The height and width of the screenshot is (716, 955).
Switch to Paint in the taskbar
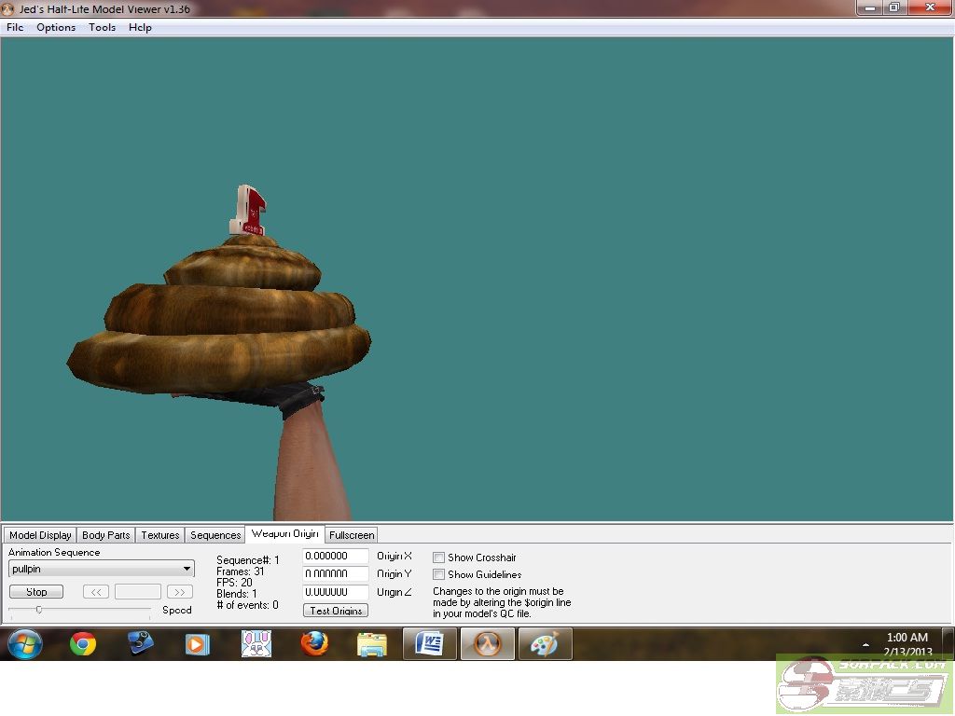point(545,644)
